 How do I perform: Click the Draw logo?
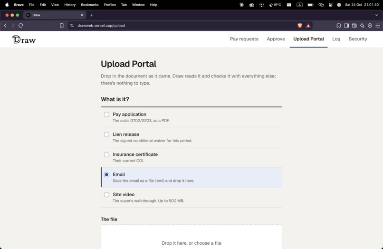click(x=24, y=39)
